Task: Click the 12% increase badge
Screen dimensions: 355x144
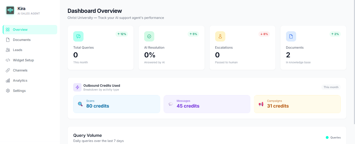Action: point(122,34)
